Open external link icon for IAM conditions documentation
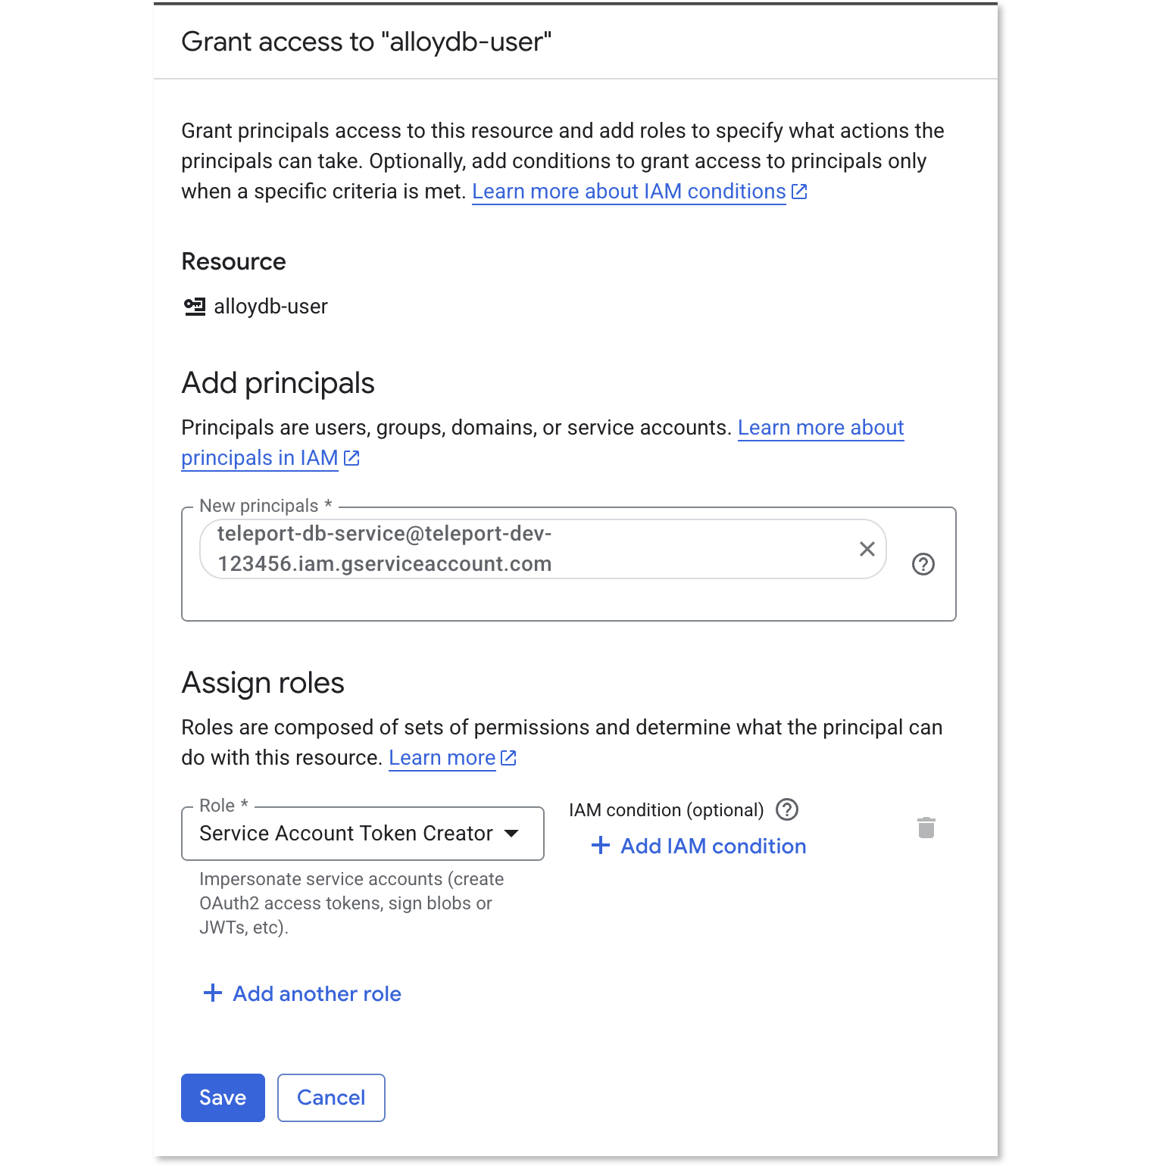This screenshot has width=1159, height=1166. [x=800, y=192]
